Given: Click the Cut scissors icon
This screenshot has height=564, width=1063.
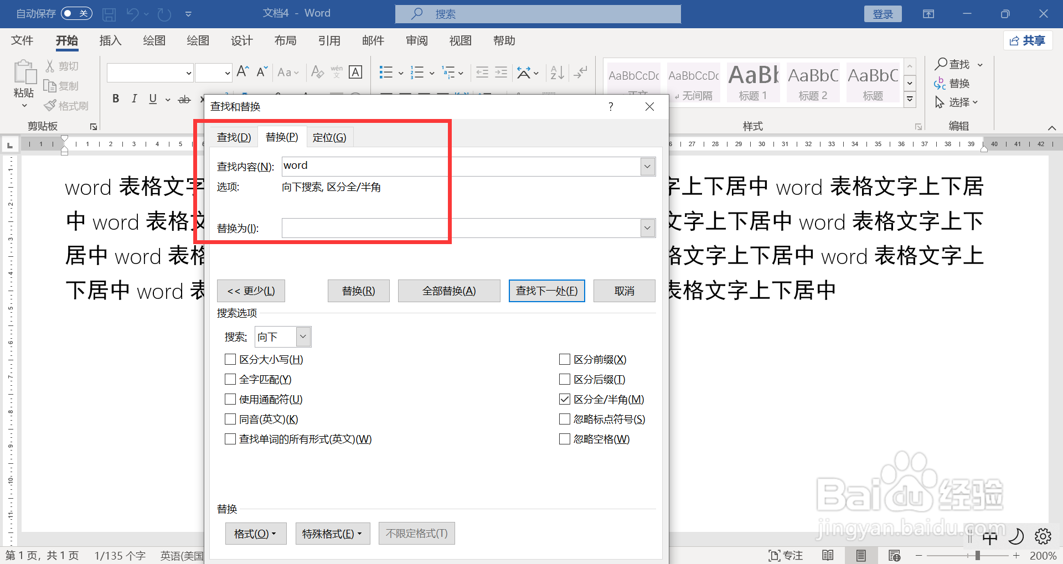Looking at the screenshot, I should pyautogui.click(x=50, y=66).
